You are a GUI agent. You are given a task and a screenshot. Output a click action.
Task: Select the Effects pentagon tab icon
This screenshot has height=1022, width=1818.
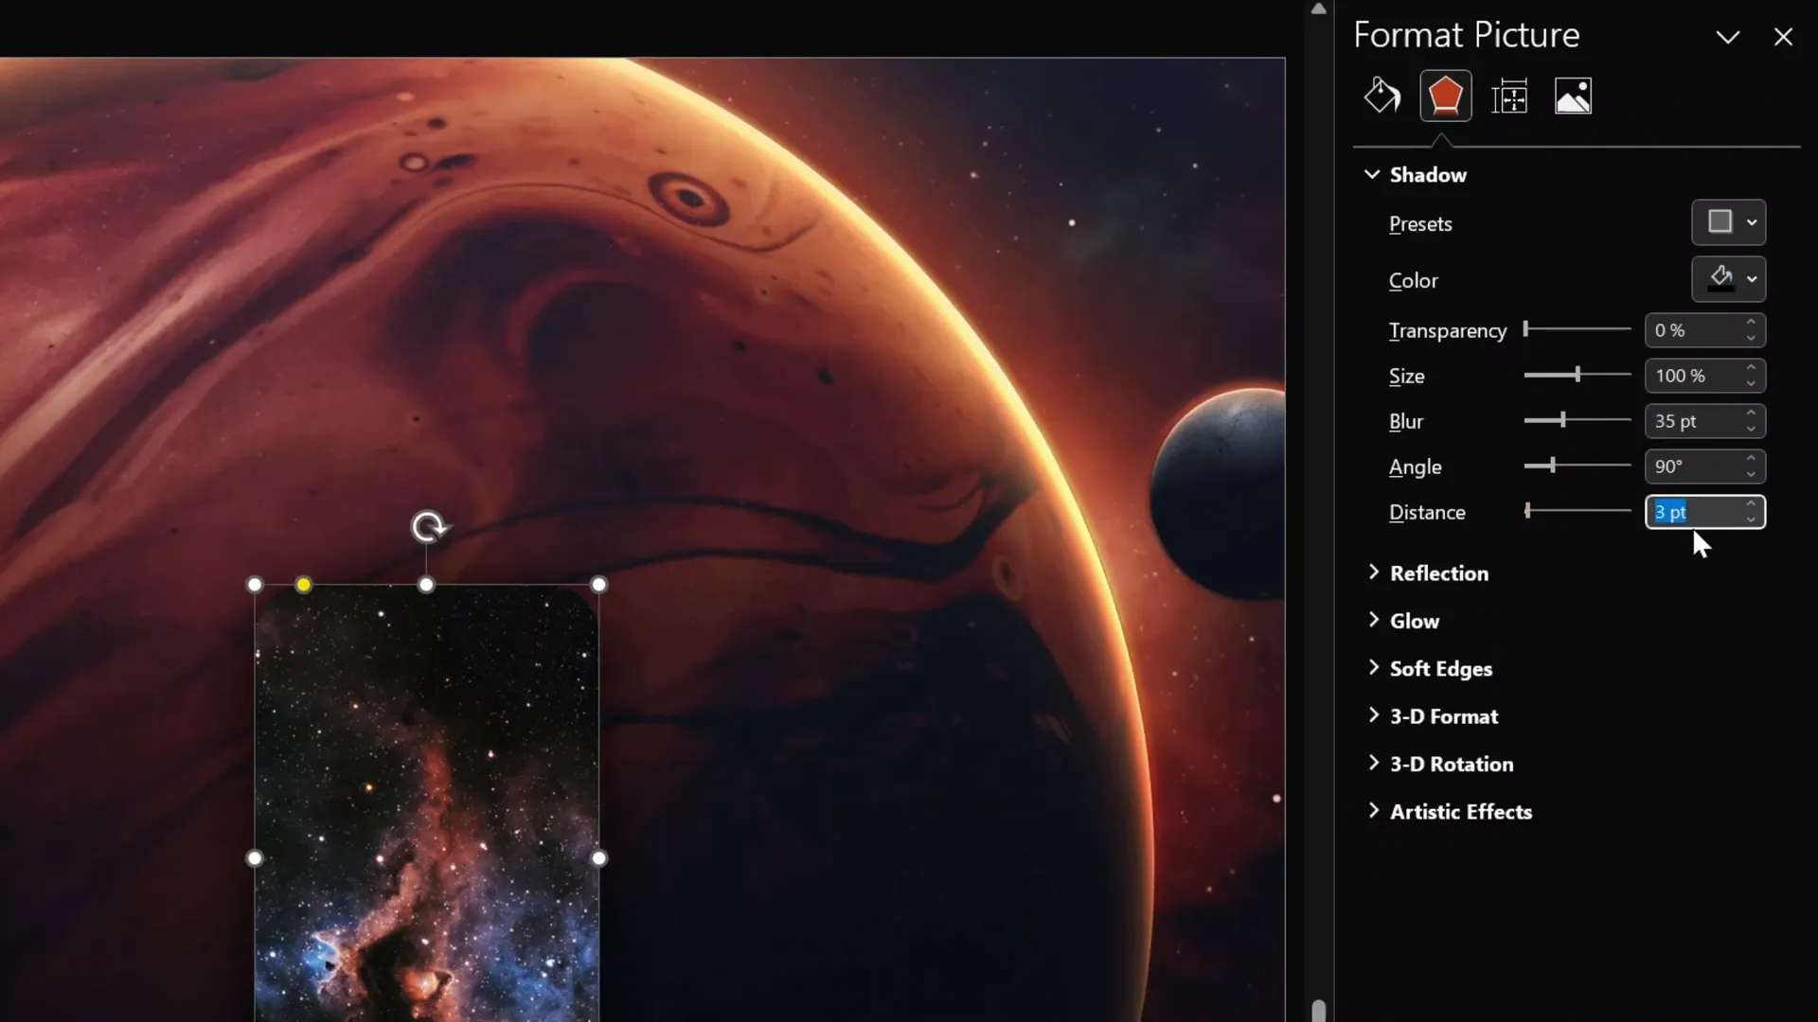(1445, 96)
